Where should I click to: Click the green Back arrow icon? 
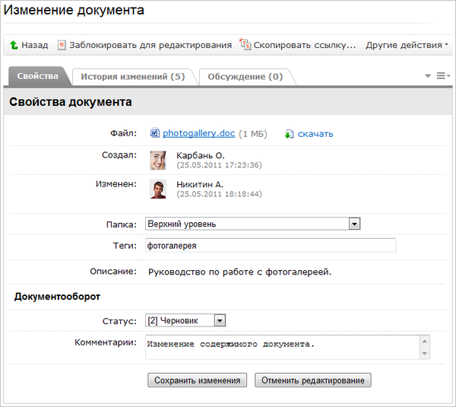tap(14, 46)
